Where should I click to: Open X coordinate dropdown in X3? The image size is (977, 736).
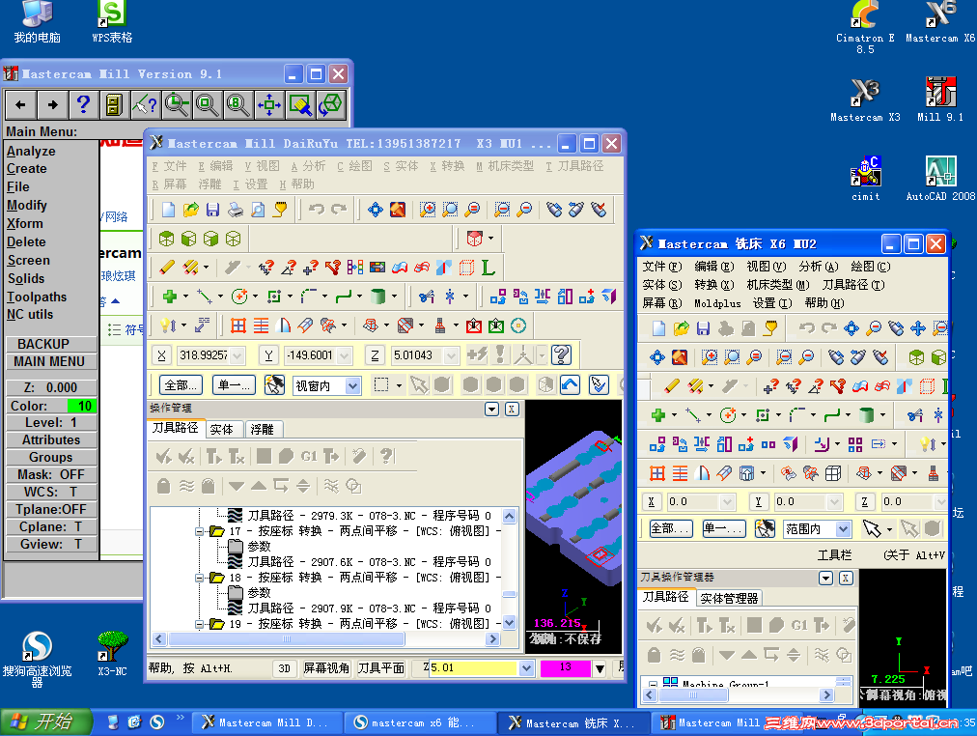237,355
